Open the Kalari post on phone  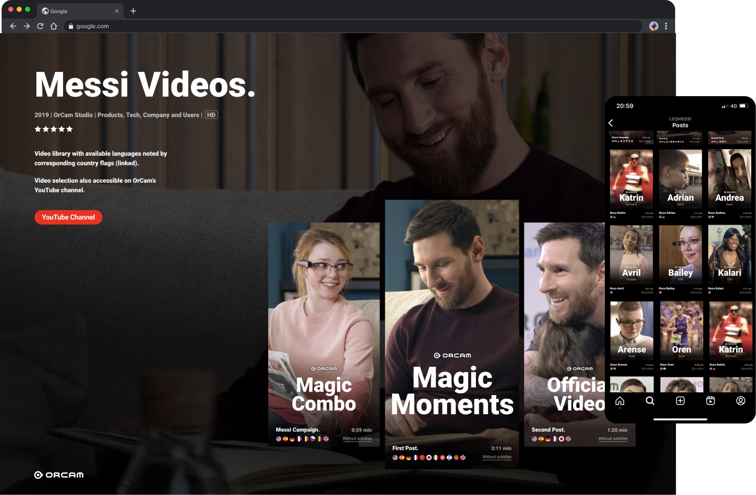730,255
